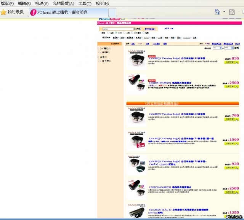Click order button under 850 price
The image size is (244, 220).
[x=231, y=62]
